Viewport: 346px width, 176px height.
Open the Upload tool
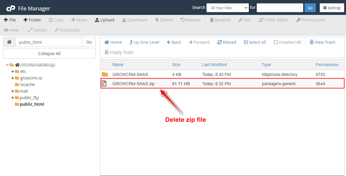105,20
